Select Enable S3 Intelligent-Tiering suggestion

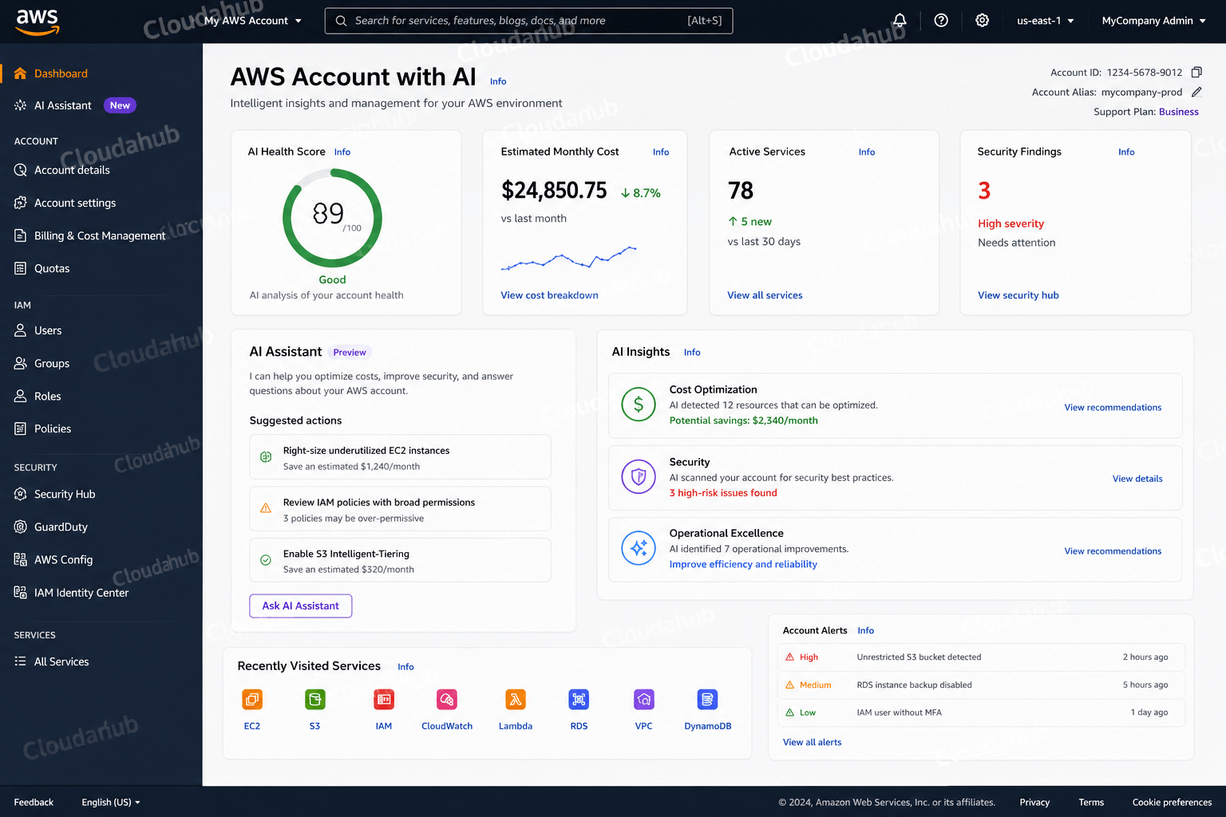[x=400, y=560]
